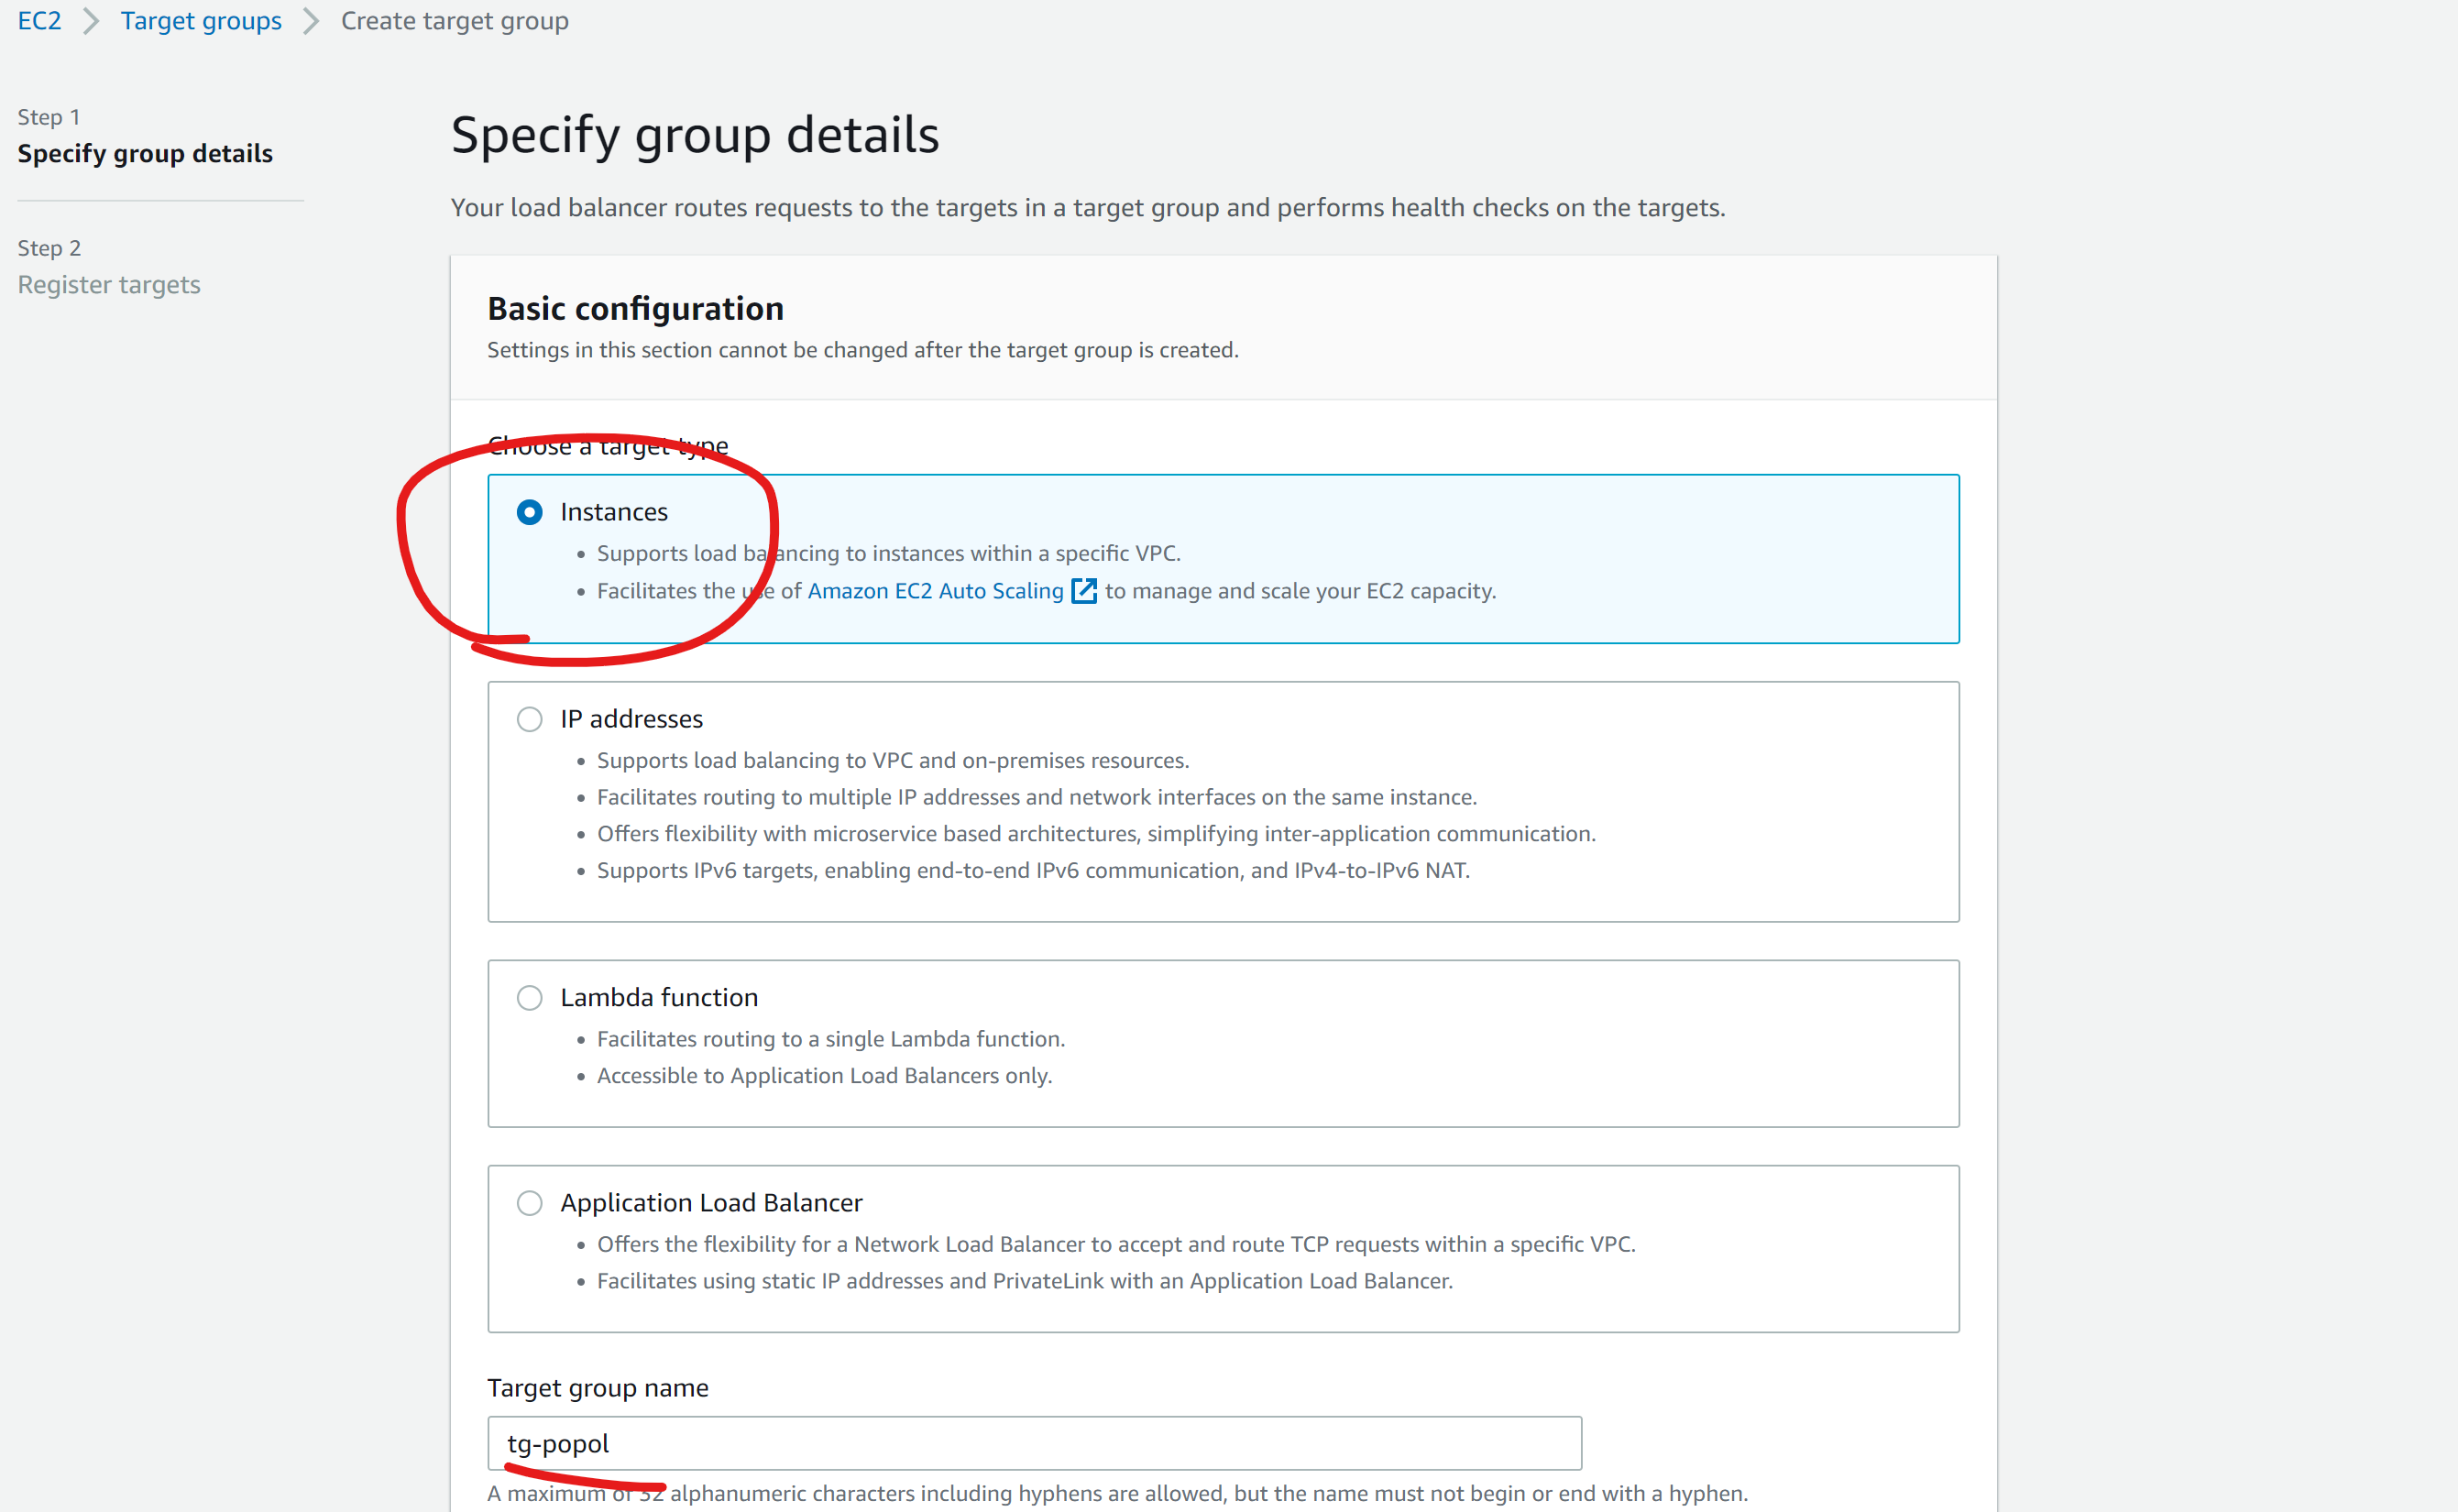Image resolution: width=2458 pixels, height=1512 pixels.
Task: Click the EC2 breadcrumb link
Action: point(39,21)
